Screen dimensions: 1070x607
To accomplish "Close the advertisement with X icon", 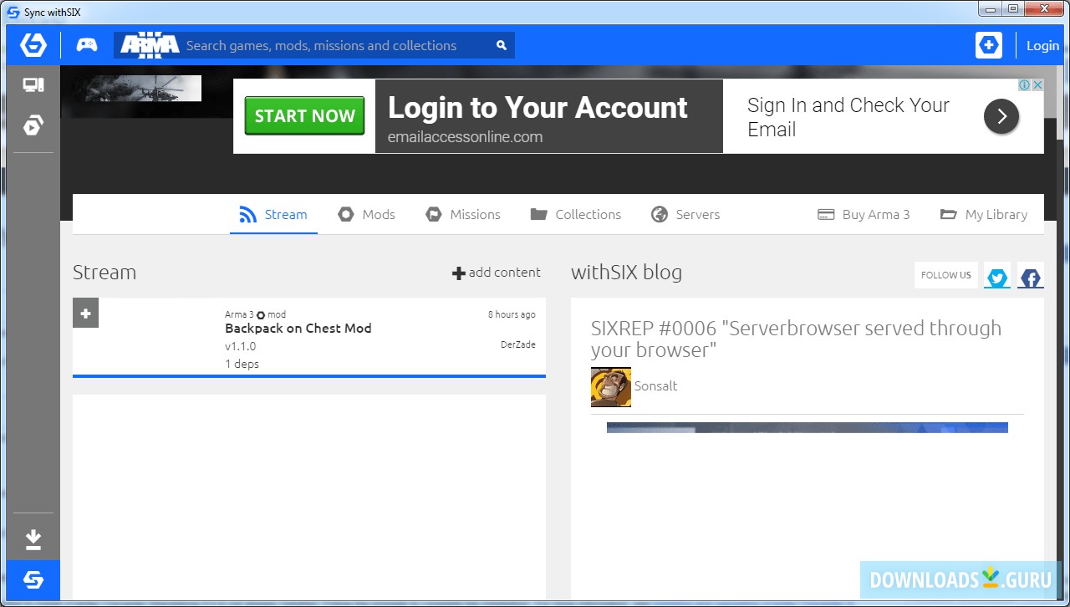I will [1037, 85].
